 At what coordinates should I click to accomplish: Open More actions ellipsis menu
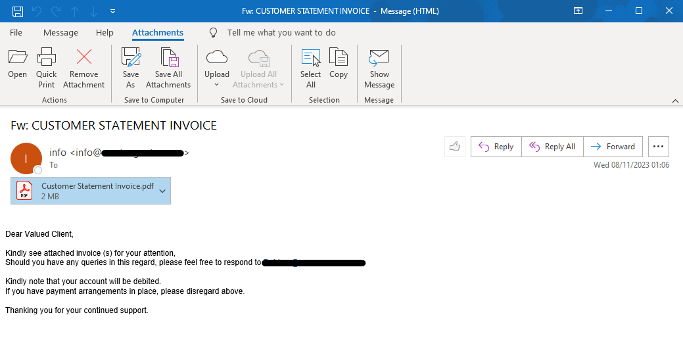point(659,147)
